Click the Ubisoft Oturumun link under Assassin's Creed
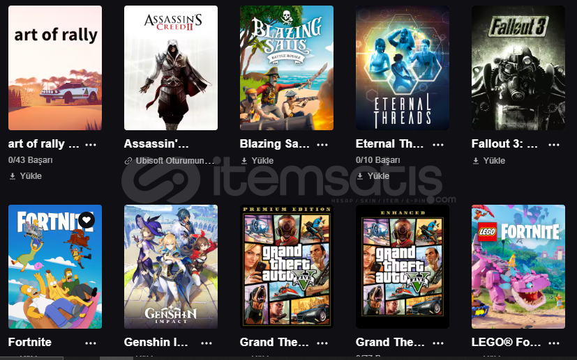The image size is (577, 360). pyautogui.click(x=170, y=161)
